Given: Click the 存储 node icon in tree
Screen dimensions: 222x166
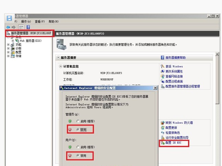Looking at the screenshot, I should 13,56.
